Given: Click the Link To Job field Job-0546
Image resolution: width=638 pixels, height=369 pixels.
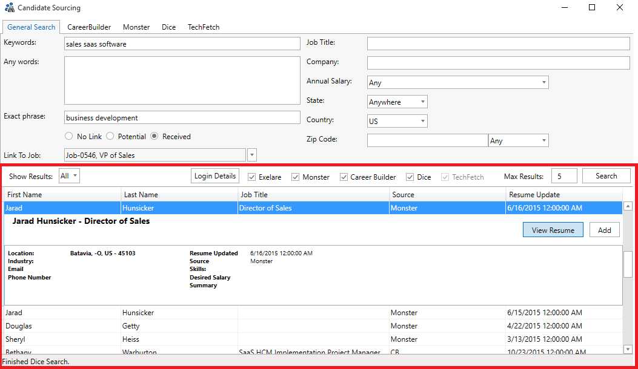Looking at the screenshot, I should (155, 155).
